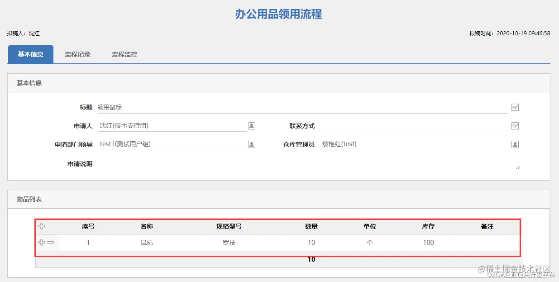Select the 罗技 specification cell
559x282 pixels.
(229, 243)
